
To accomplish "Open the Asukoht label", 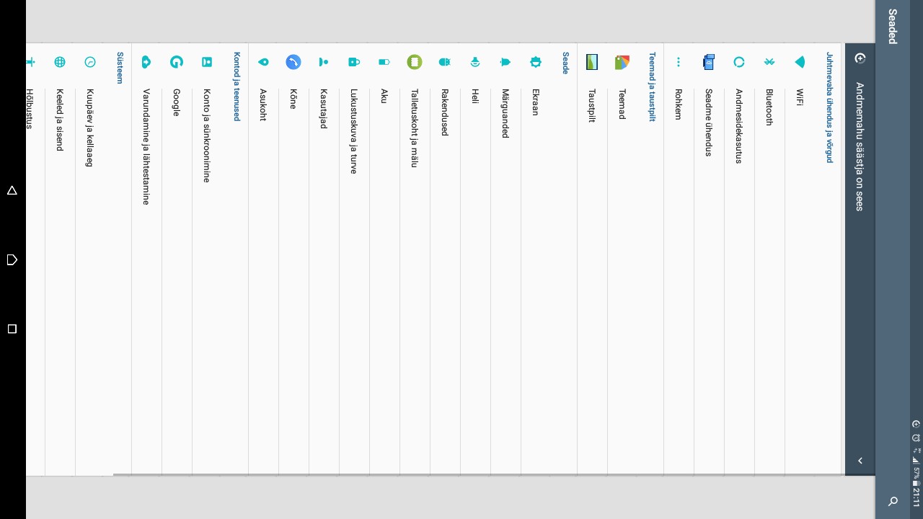I will click(x=263, y=105).
